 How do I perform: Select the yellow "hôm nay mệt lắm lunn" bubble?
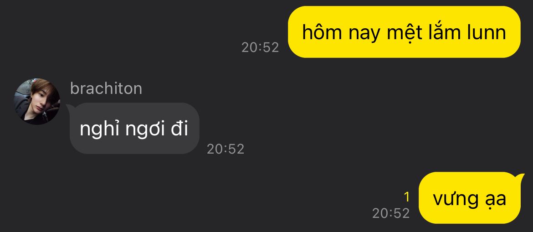[x=404, y=32]
